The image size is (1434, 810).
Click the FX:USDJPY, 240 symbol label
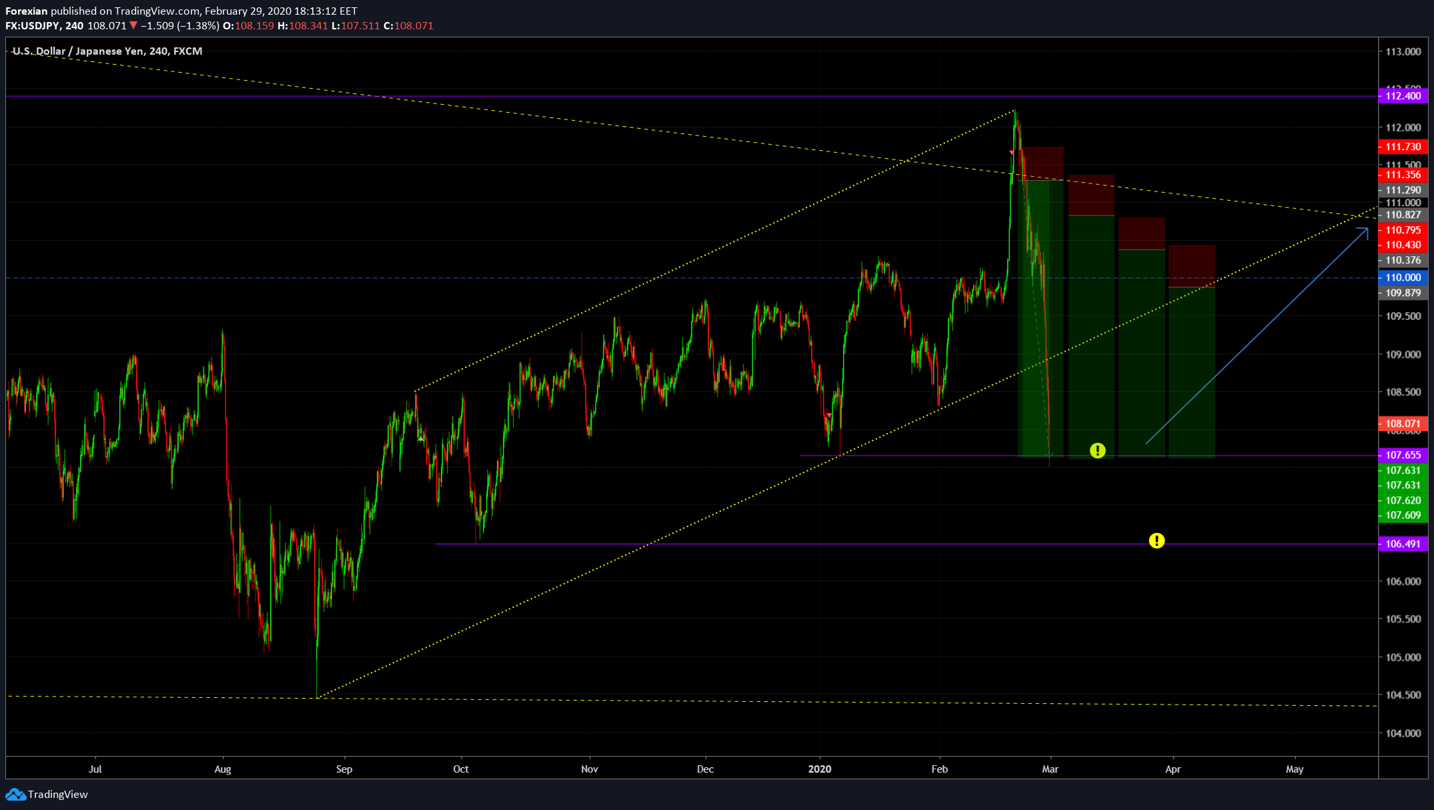tap(45, 25)
